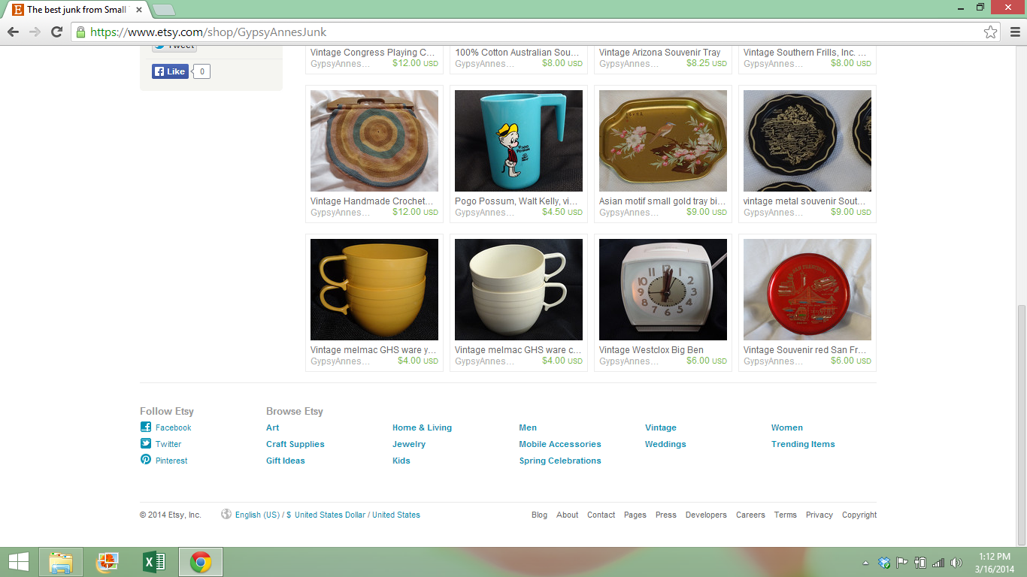Open the Chrome menu hamburger icon
This screenshot has width=1027, height=577.
pos(1015,32)
